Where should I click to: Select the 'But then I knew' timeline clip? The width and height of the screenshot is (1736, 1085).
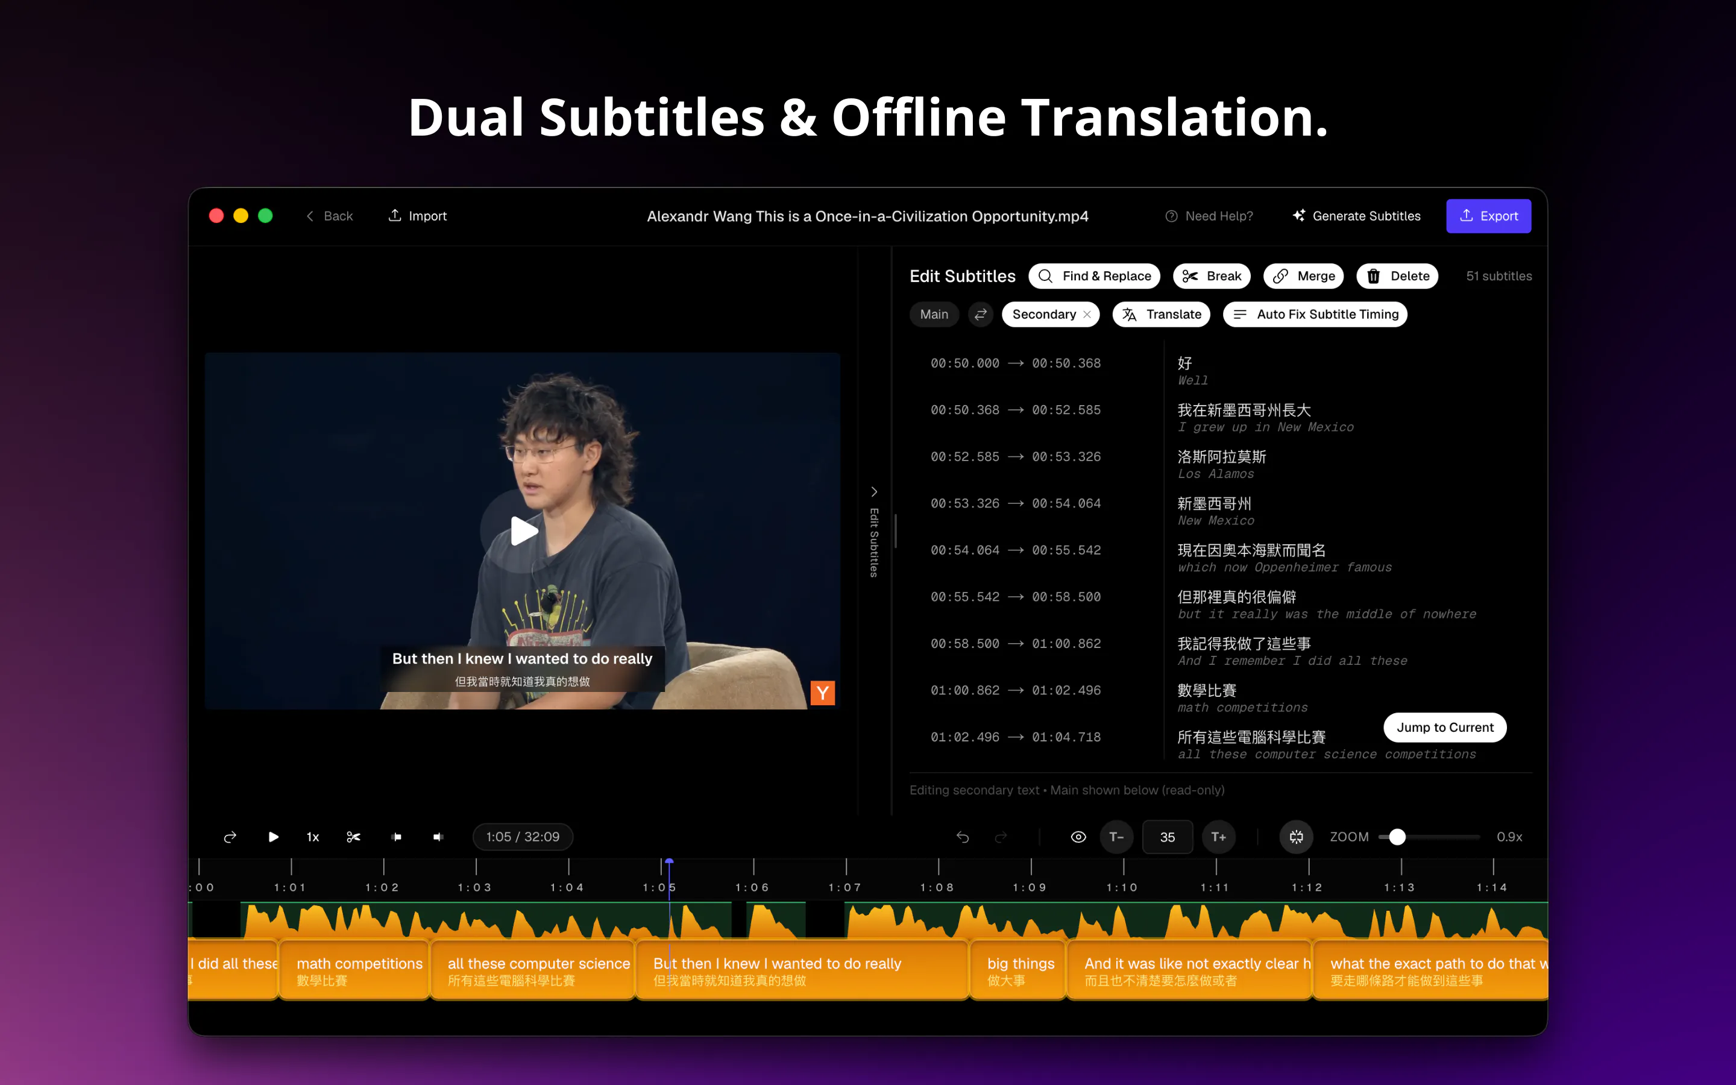click(802, 970)
